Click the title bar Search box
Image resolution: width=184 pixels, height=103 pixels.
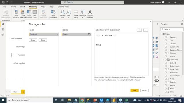tap(93, 2)
